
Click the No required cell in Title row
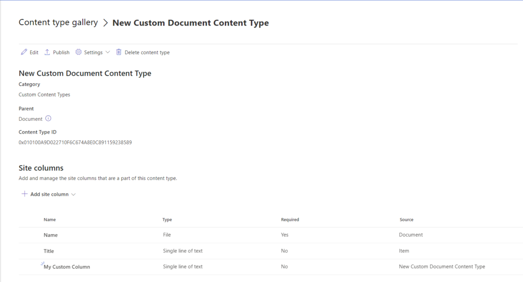click(284, 251)
